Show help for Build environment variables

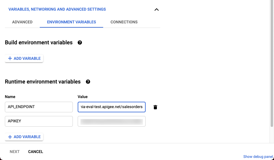tap(80, 43)
